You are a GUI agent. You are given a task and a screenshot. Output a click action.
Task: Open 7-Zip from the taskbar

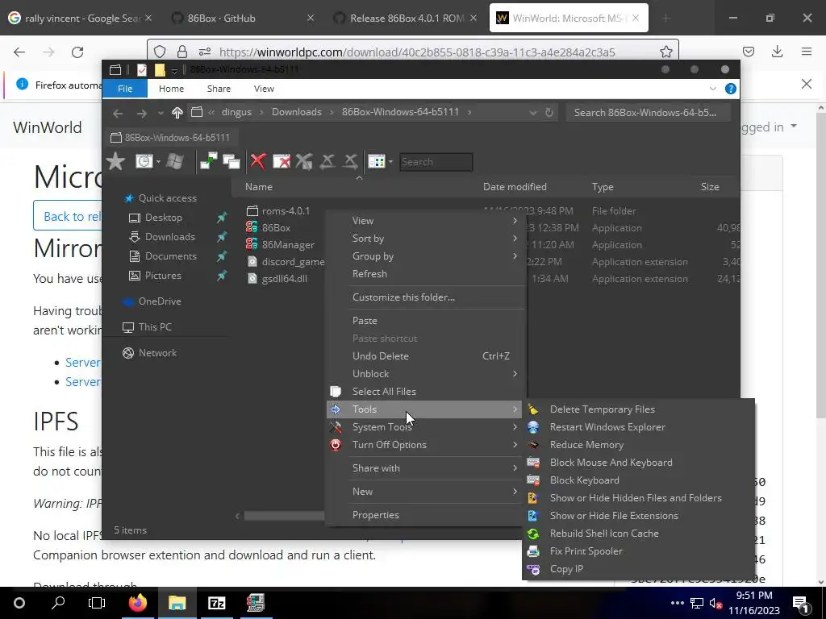click(x=216, y=603)
